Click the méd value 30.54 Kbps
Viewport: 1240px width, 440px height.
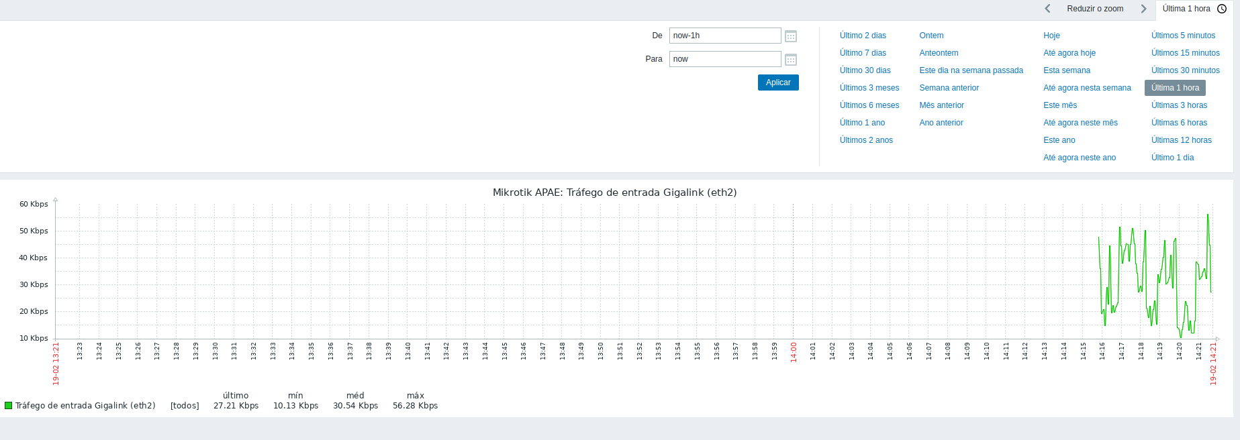click(x=355, y=406)
